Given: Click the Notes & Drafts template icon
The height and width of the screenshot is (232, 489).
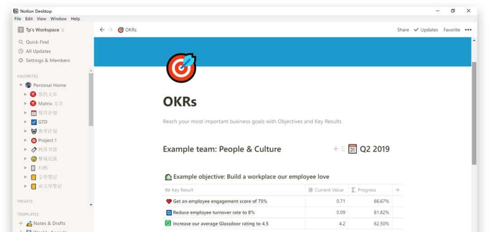Looking at the screenshot, I should point(29,223).
